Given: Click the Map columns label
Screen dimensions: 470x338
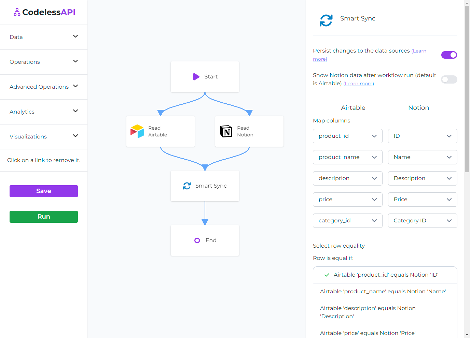Looking at the screenshot, I should coord(331,121).
